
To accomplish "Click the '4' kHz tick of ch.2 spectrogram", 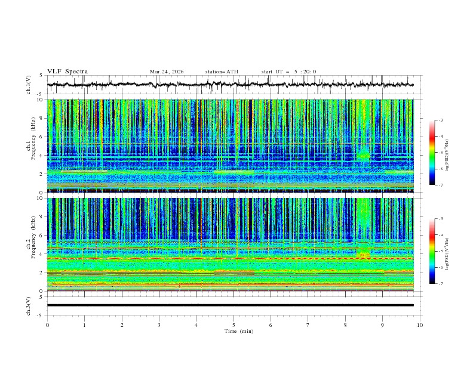I will pyautogui.click(x=42, y=254).
